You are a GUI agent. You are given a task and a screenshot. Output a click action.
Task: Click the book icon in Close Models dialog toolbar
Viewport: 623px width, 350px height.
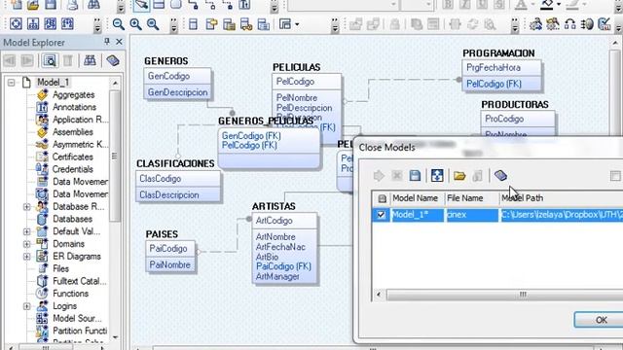(x=500, y=175)
